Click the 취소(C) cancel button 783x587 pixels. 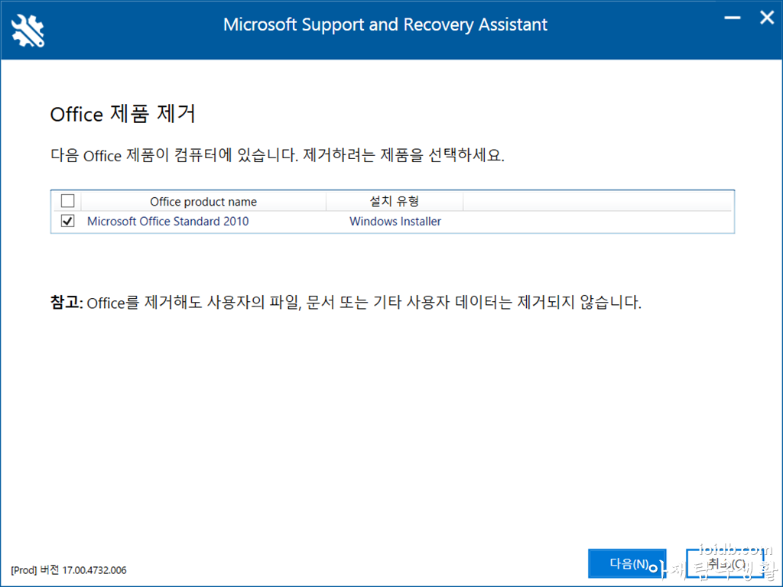click(x=725, y=564)
